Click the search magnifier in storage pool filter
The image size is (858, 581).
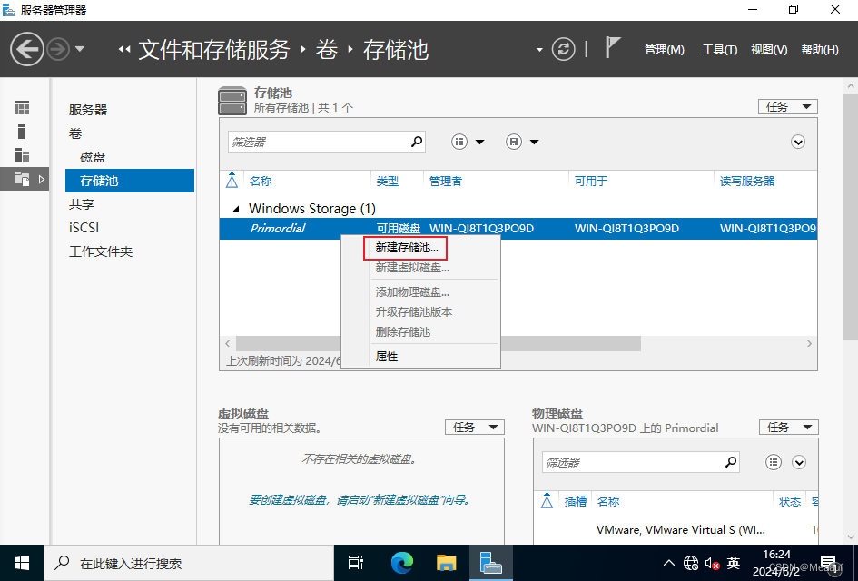point(417,142)
